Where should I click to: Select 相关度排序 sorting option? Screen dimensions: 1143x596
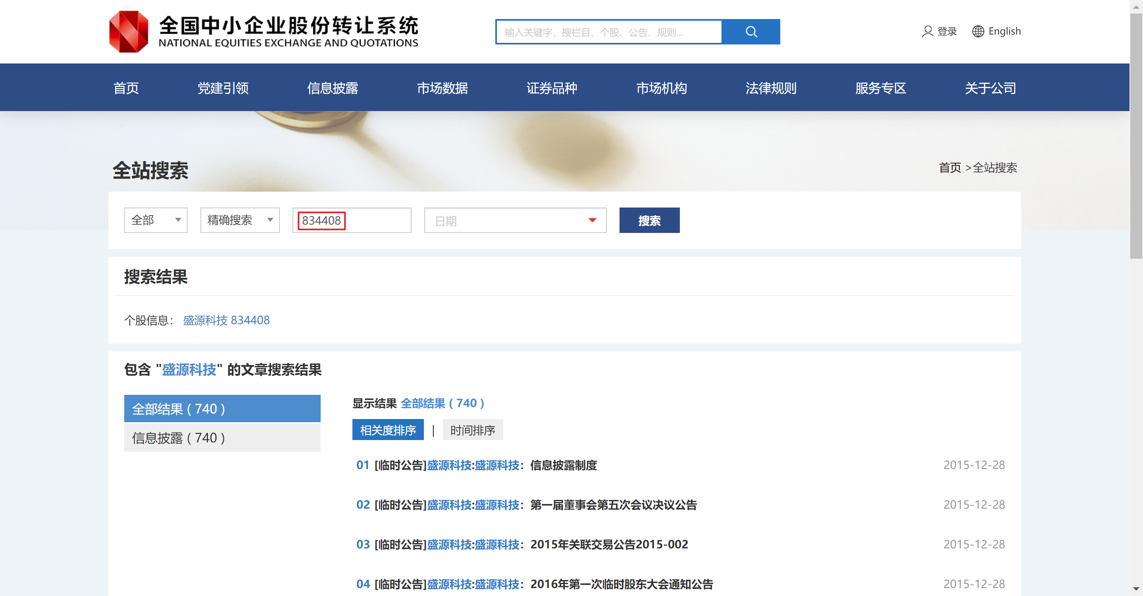click(387, 430)
